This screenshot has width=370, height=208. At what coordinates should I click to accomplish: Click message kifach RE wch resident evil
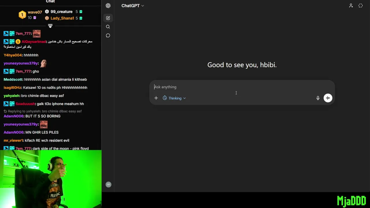[47, 140]
